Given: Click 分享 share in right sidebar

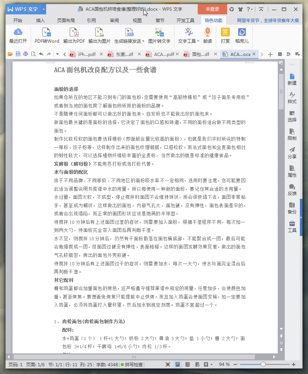Looking at the screenshot, I should point(292,153).
